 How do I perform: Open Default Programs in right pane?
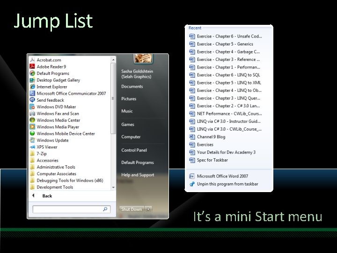coord(138,162)
